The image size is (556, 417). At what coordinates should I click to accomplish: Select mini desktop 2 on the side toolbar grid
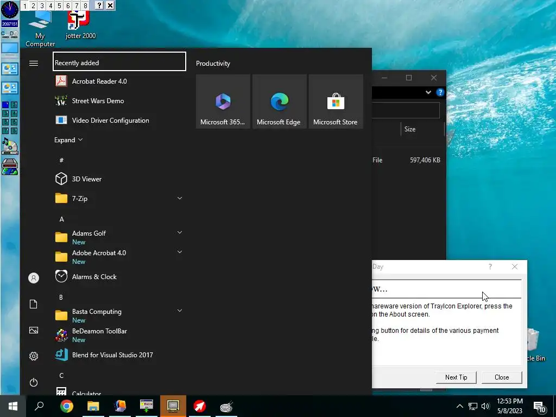point(14,105)
